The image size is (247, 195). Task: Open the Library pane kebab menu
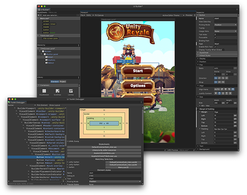pyautogui.click(x=79, y=77)
